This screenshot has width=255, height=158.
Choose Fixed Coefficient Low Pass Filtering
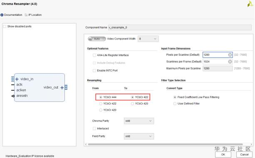[x=175, y=97]
